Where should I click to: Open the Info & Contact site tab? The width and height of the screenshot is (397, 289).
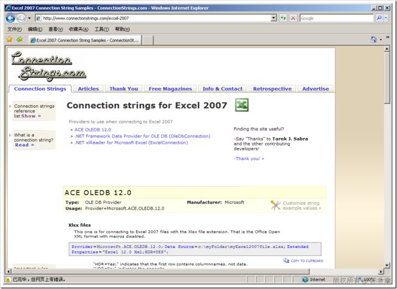pos(222,89)
